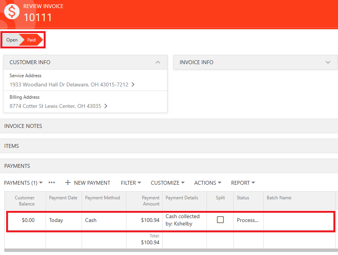Open billing address 8774 Cotter St
The height and width of the screenshot is (255, 338).
(x=55, y=106)
